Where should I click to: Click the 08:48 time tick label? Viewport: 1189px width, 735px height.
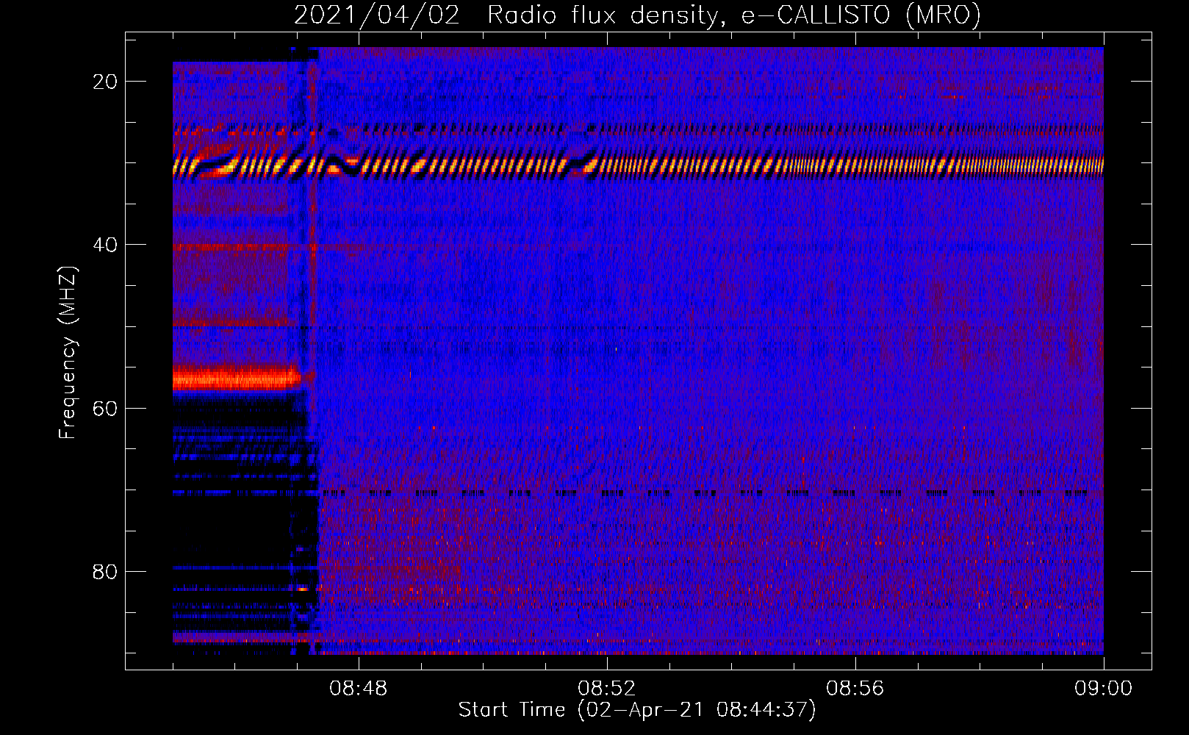[359, 689]
